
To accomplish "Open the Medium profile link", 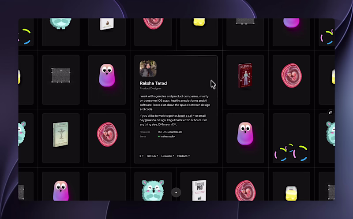I will (183, 156).
